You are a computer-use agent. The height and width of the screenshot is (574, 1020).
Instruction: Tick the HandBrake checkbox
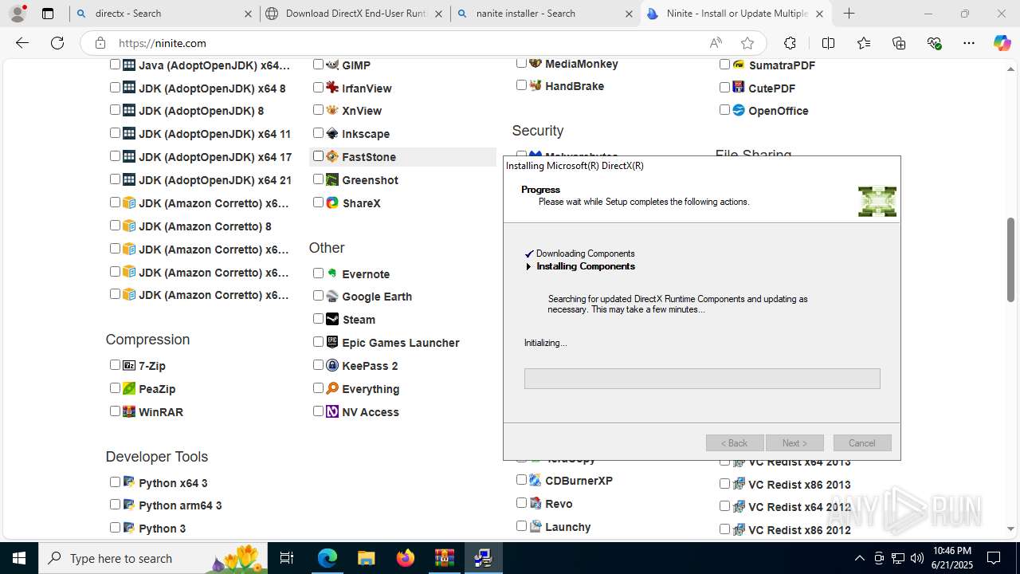coord(521,85)
